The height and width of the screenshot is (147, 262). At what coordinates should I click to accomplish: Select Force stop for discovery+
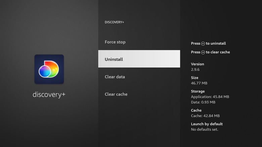point(115,42)
